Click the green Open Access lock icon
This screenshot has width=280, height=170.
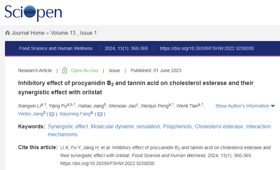[65, 70]
